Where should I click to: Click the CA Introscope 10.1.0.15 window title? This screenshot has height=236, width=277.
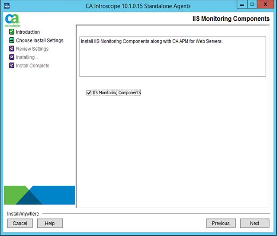pos(138,6)
